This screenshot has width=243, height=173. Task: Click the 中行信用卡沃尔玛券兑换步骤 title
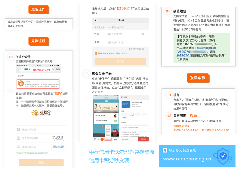pos(122,152)
